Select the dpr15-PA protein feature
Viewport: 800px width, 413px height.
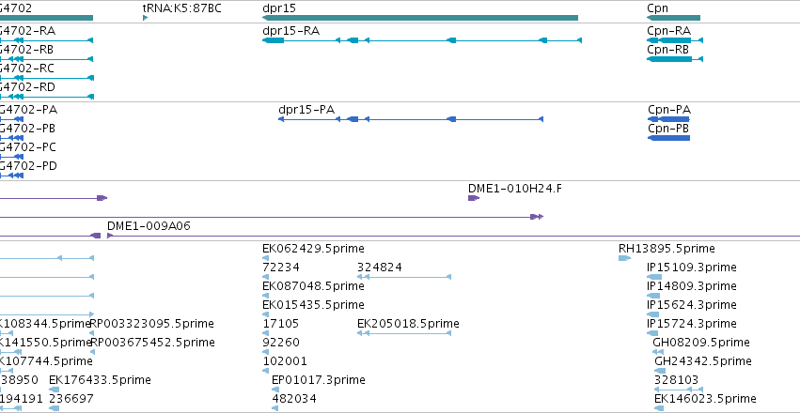(x=411, y=119)
